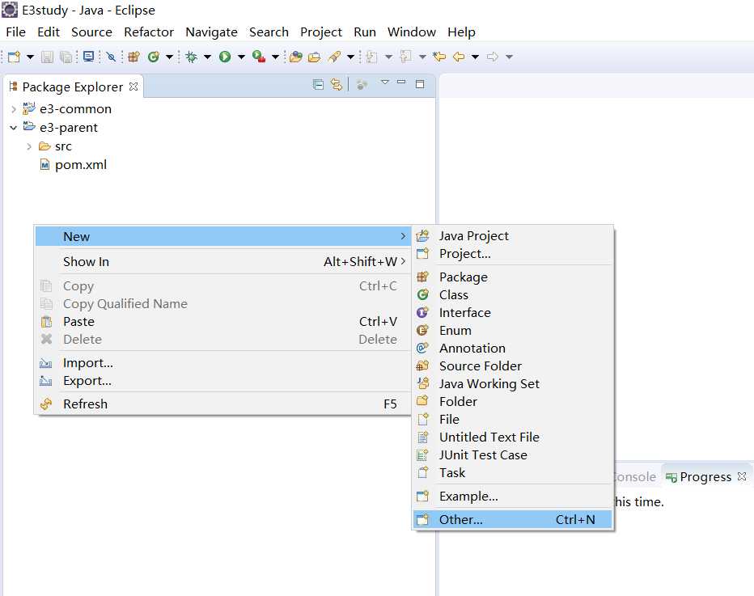Screen dimensions: 754x596
Task: Open the Back history dropdown arrow
Action: [475, 57]
